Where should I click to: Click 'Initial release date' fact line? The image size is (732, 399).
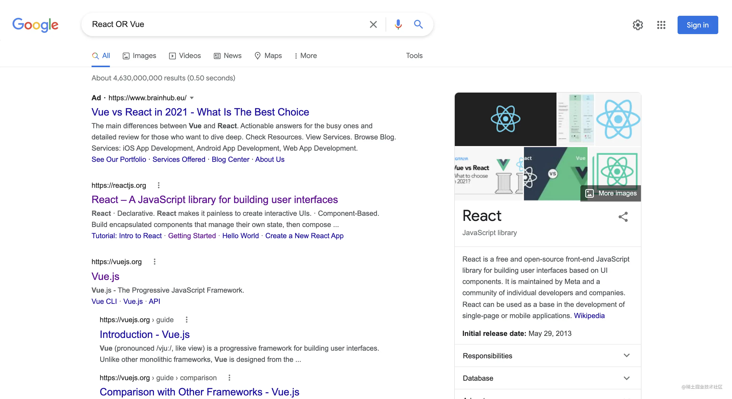517,334
